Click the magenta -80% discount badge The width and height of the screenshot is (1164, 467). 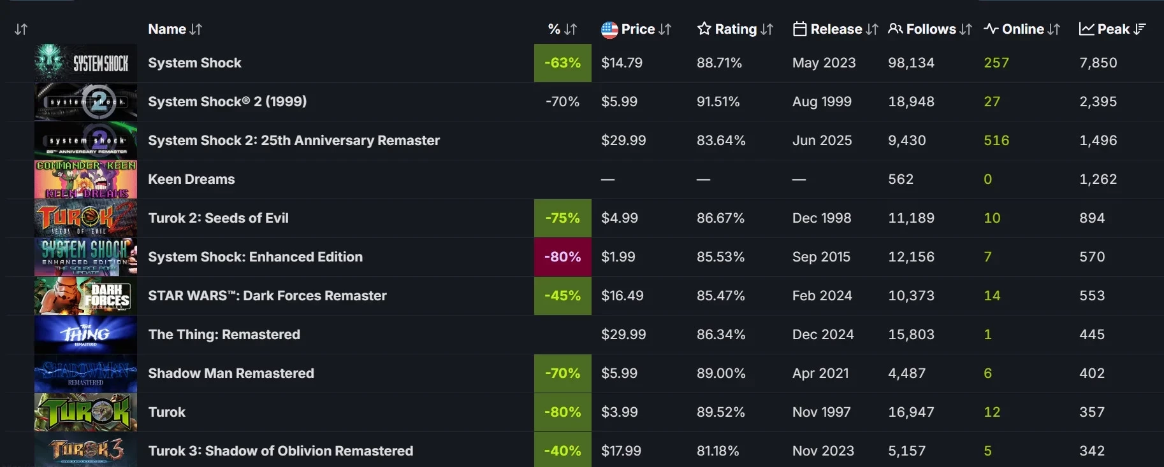[x=562, y=257]
